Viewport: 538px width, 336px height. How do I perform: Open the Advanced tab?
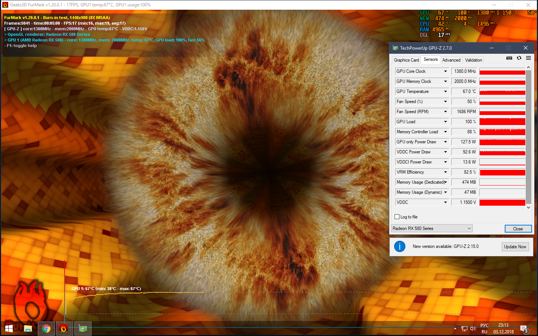point(451,60)
